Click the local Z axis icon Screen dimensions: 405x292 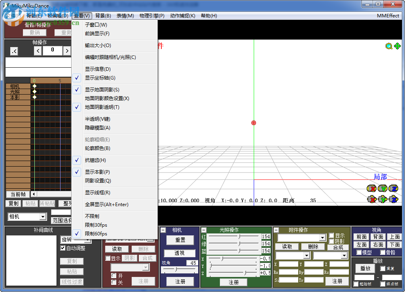click(393, 189)
